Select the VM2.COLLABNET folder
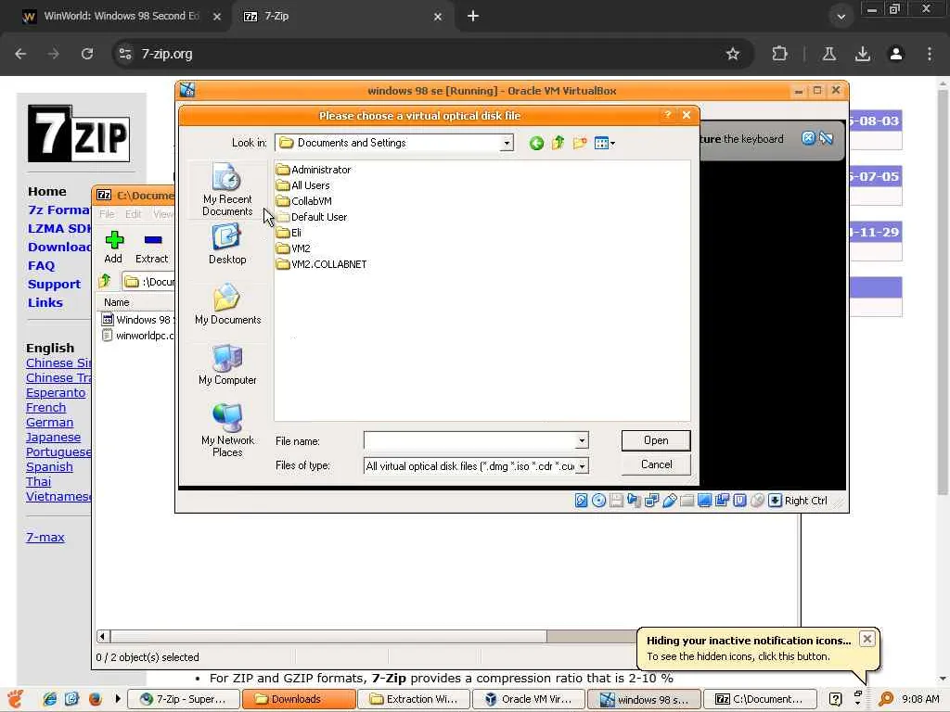Viewport: 950px width, 712px height. pos(322,264)
